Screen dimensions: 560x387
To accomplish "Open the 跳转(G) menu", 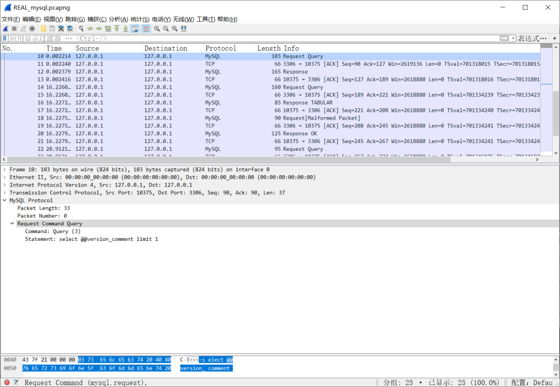I will tap(75, 19).
